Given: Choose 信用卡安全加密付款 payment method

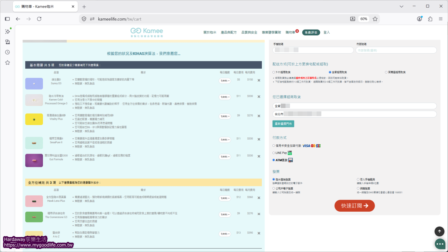Looking at the screenshot, I should [274, 146].
